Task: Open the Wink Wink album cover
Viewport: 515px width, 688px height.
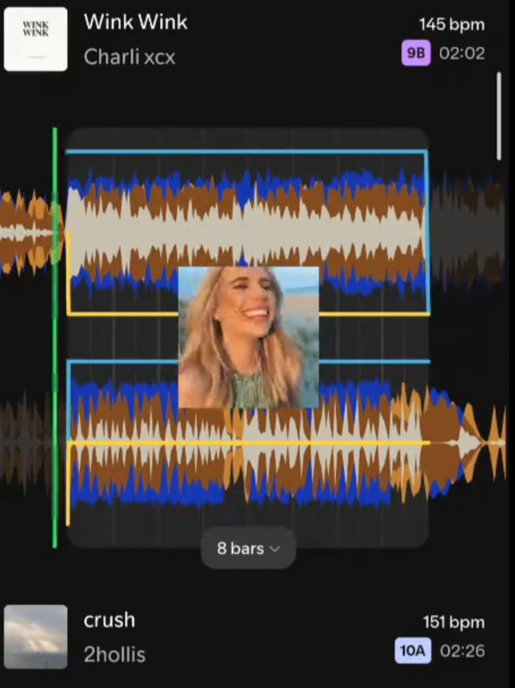Action: (x=36, y=39)
